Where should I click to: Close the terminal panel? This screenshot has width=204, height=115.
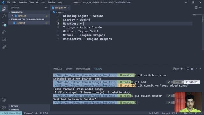click(200, 69)
